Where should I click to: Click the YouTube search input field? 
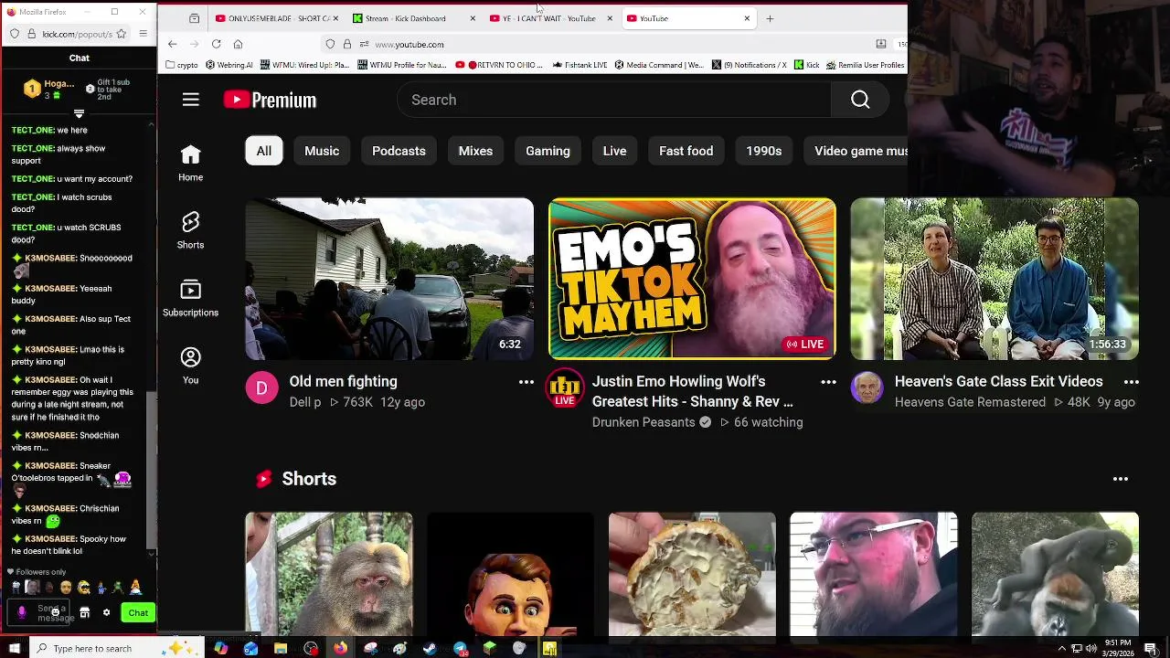(614, 100)
